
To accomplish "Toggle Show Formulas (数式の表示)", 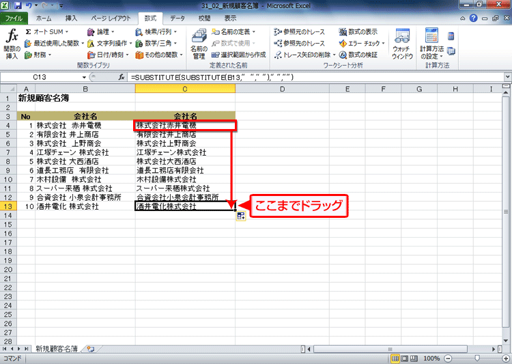I will [358, 31].
